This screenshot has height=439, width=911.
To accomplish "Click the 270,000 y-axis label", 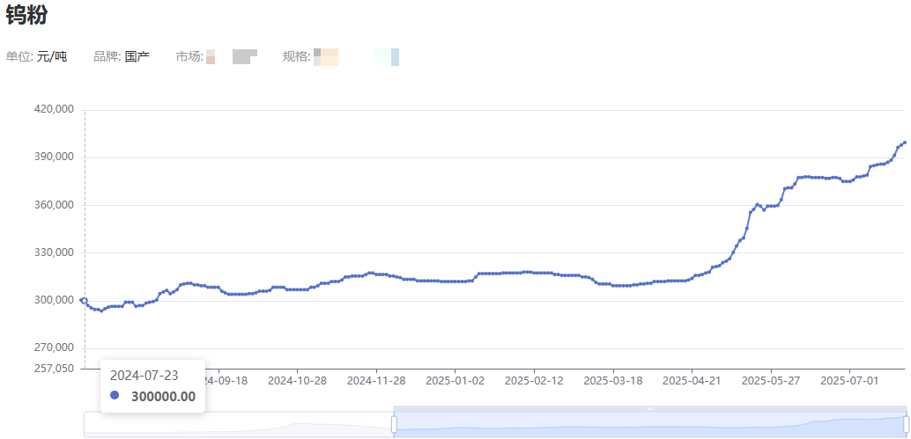I will click(55, 348).
